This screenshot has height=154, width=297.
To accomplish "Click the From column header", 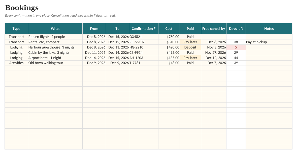I will [94, 29].
